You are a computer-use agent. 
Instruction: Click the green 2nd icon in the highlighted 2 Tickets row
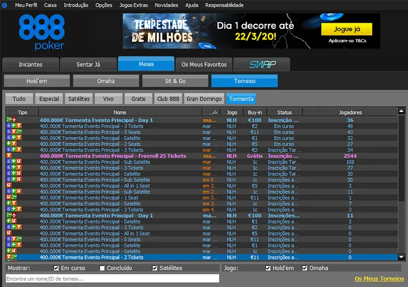(14, 257)
